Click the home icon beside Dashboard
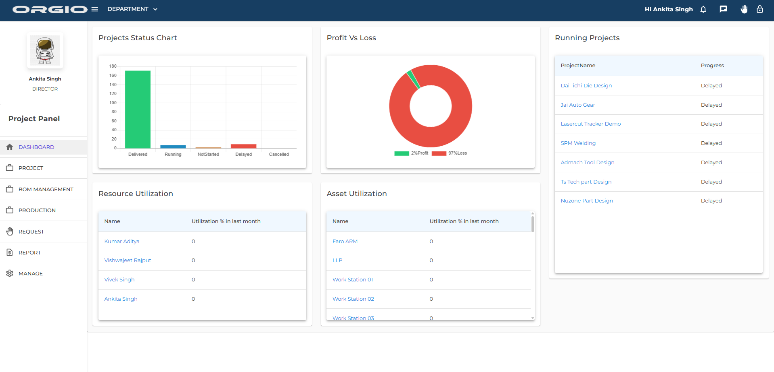This screenshot has height=372, width=774. tap(10, 147)
